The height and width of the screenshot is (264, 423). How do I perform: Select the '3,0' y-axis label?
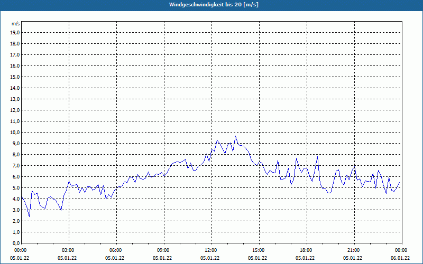coord(16,210)
